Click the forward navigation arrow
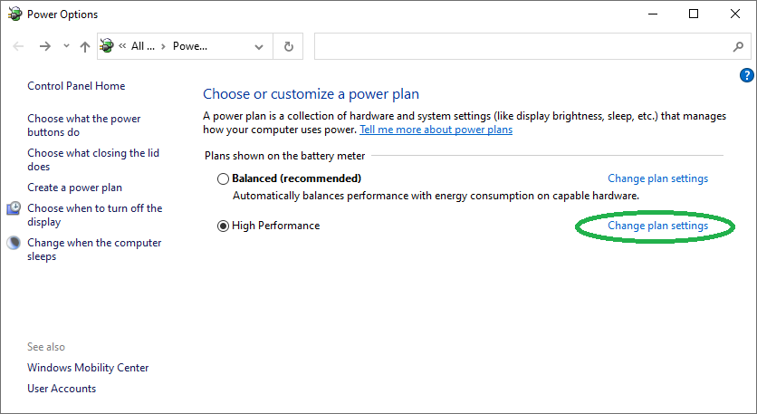This screenshot has width=757, height=414. pos(45,46)
